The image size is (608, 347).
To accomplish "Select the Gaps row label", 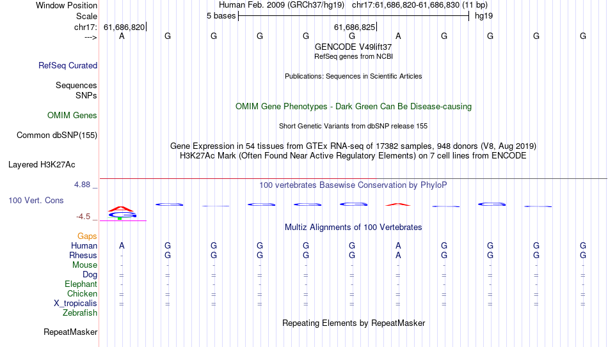I will (x=87, y=236).
